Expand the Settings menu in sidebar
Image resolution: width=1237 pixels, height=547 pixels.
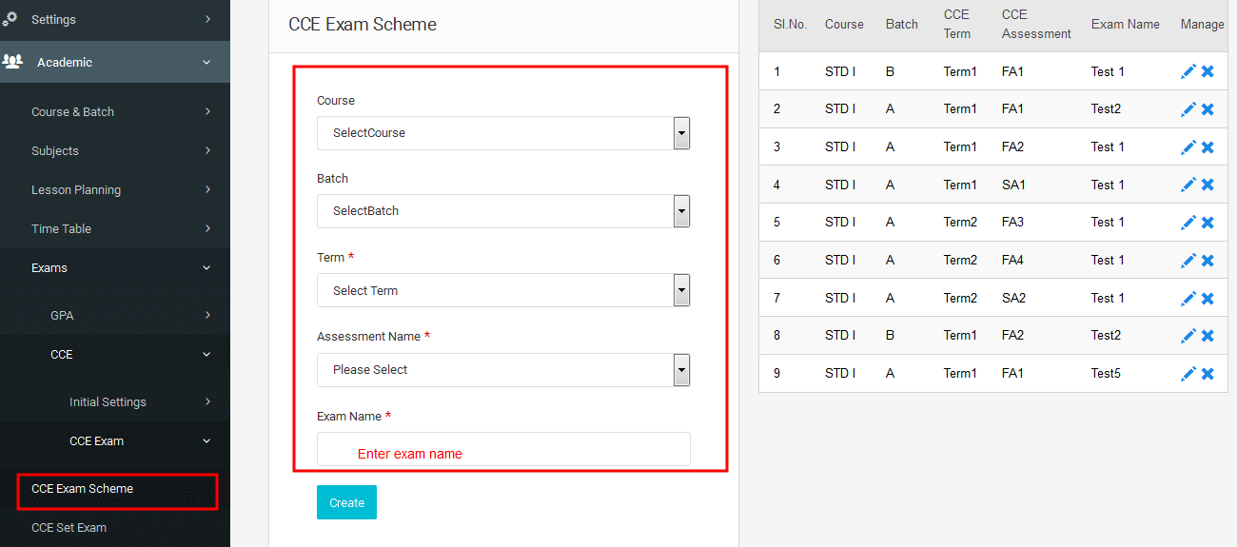pos(115,19)
